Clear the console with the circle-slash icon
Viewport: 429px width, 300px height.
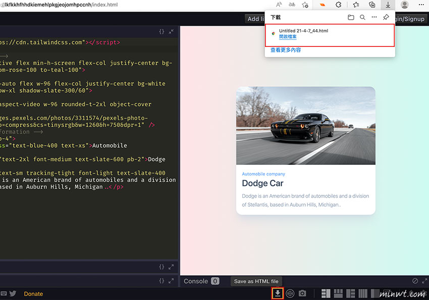point(415,281)
